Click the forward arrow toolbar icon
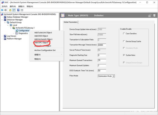This screenshot has width=158, height=115. pos(6,10)
